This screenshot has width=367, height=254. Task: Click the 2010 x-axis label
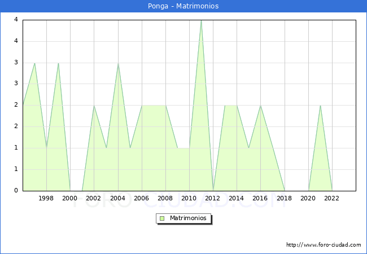point(189,198)
